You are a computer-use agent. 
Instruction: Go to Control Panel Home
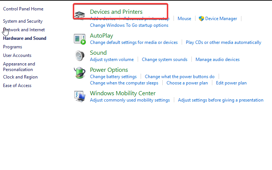coord(23,9)
